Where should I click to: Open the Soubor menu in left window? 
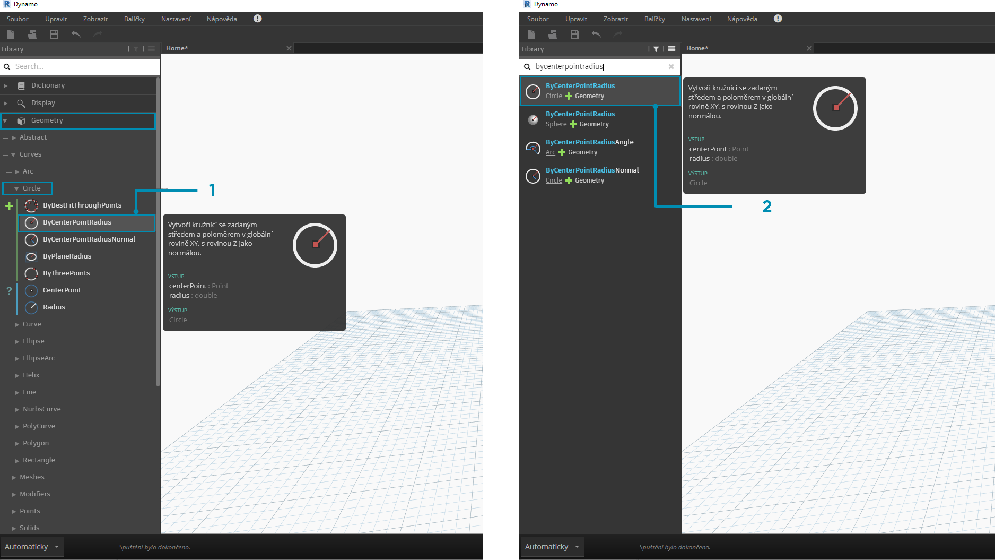(18, 19)
